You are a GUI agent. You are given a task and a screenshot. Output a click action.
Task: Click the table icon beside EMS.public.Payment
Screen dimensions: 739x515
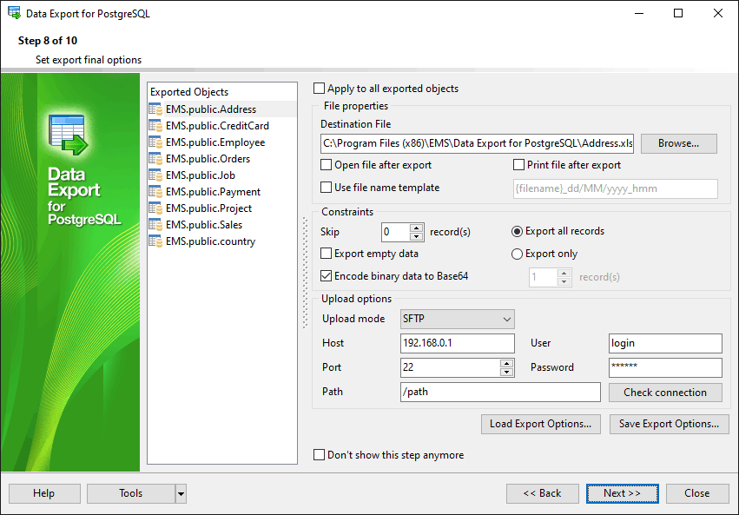click(155, 192)
